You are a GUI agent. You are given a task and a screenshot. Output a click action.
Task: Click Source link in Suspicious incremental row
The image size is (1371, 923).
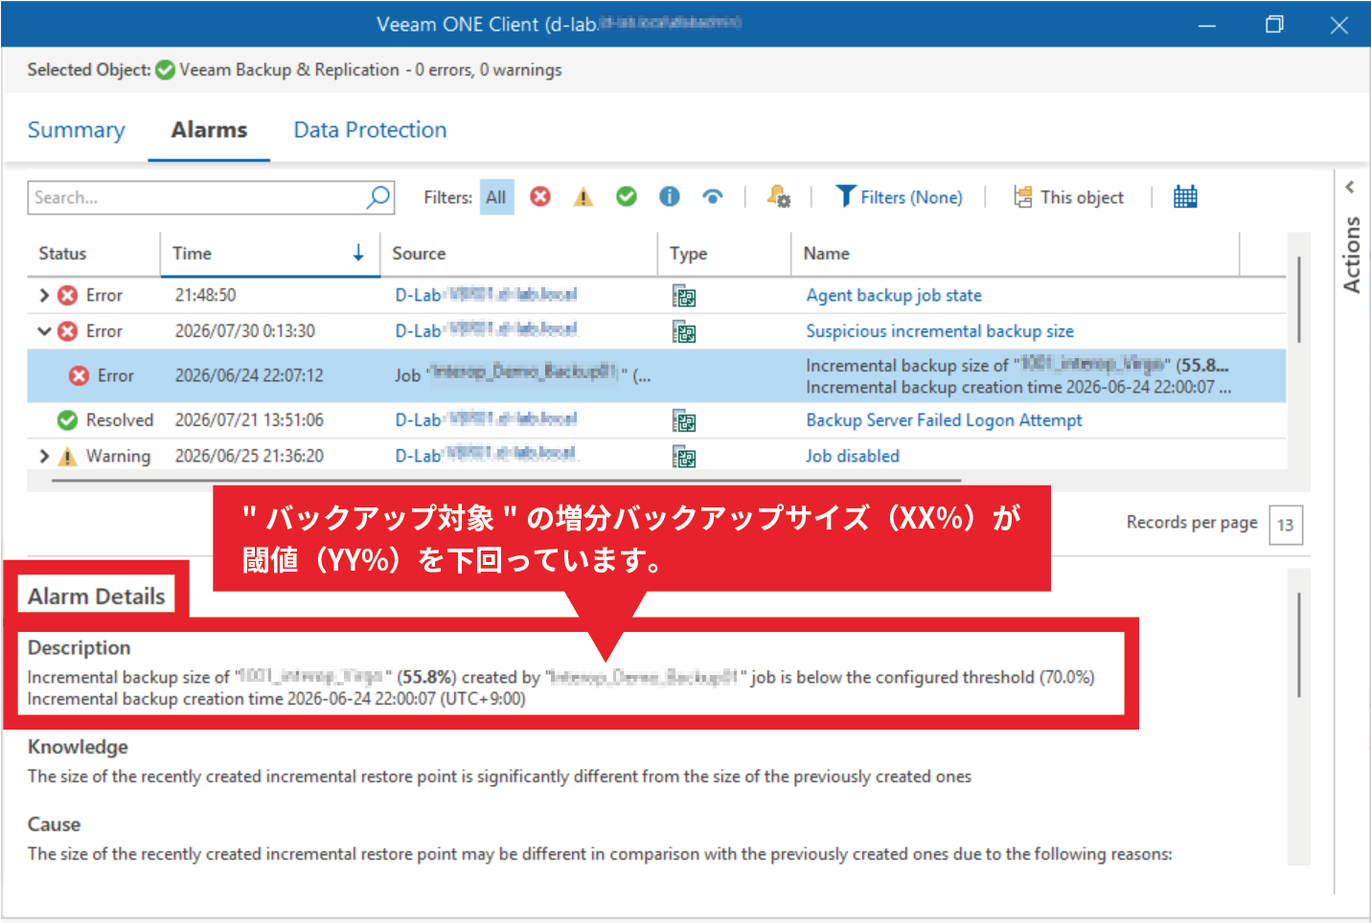click(x=486, y=330)
